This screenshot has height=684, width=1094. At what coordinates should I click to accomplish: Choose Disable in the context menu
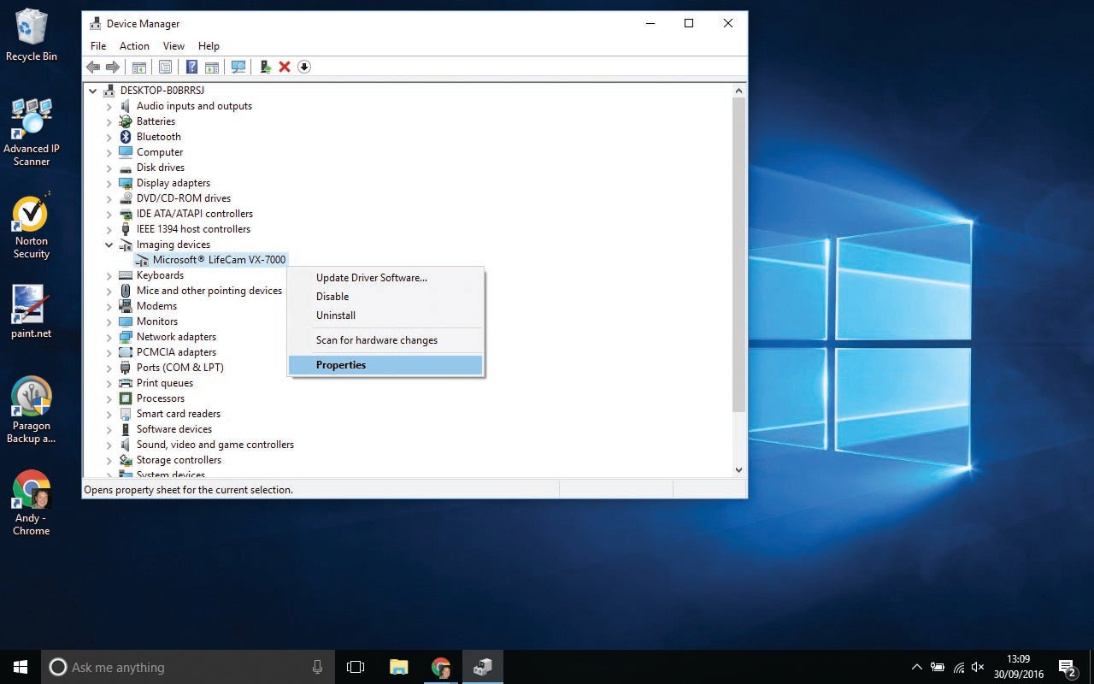click(386, 297)
